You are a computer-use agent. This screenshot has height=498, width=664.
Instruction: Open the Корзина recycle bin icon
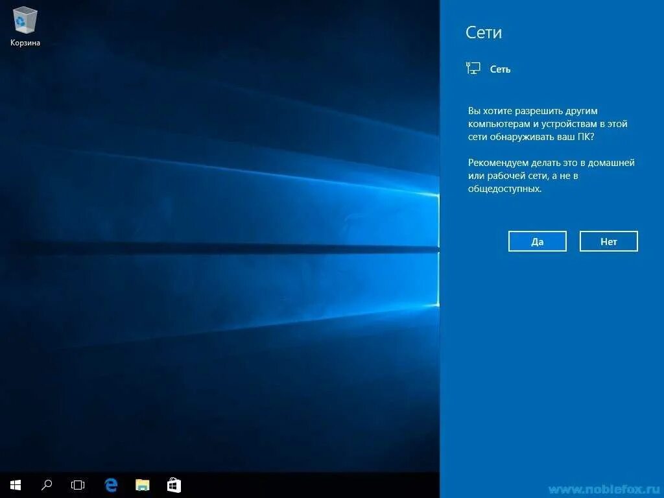click(x=25, y=26)
